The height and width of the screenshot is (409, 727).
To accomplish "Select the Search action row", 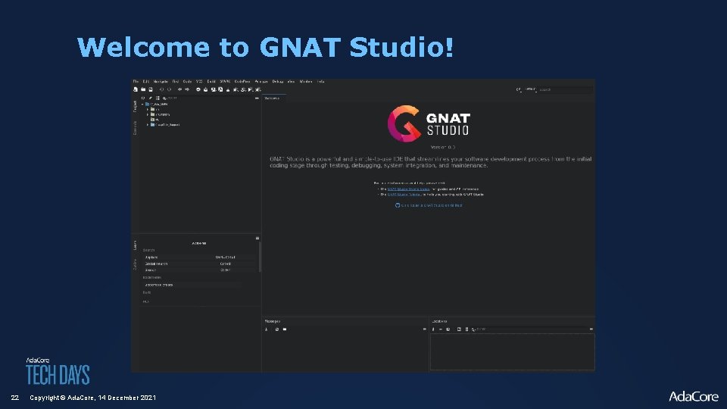I will pos(199,270).
